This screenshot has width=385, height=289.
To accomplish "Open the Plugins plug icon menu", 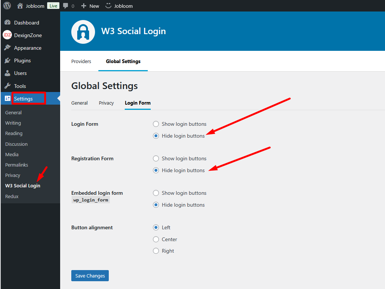I will [x=7, y=60].
